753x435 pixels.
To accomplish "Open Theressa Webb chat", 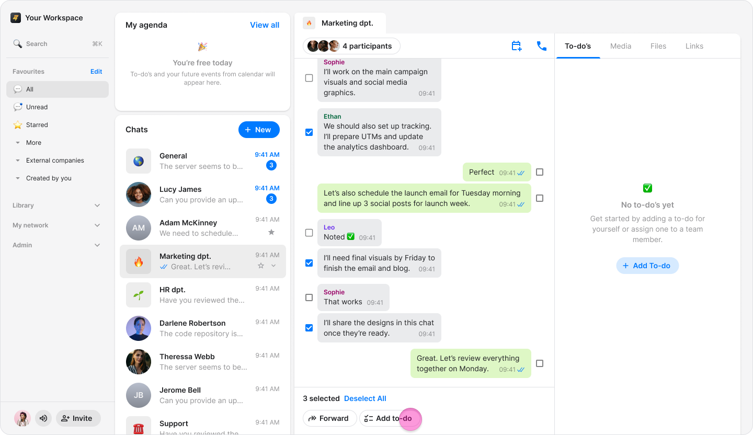I will (x=203, y=362).
